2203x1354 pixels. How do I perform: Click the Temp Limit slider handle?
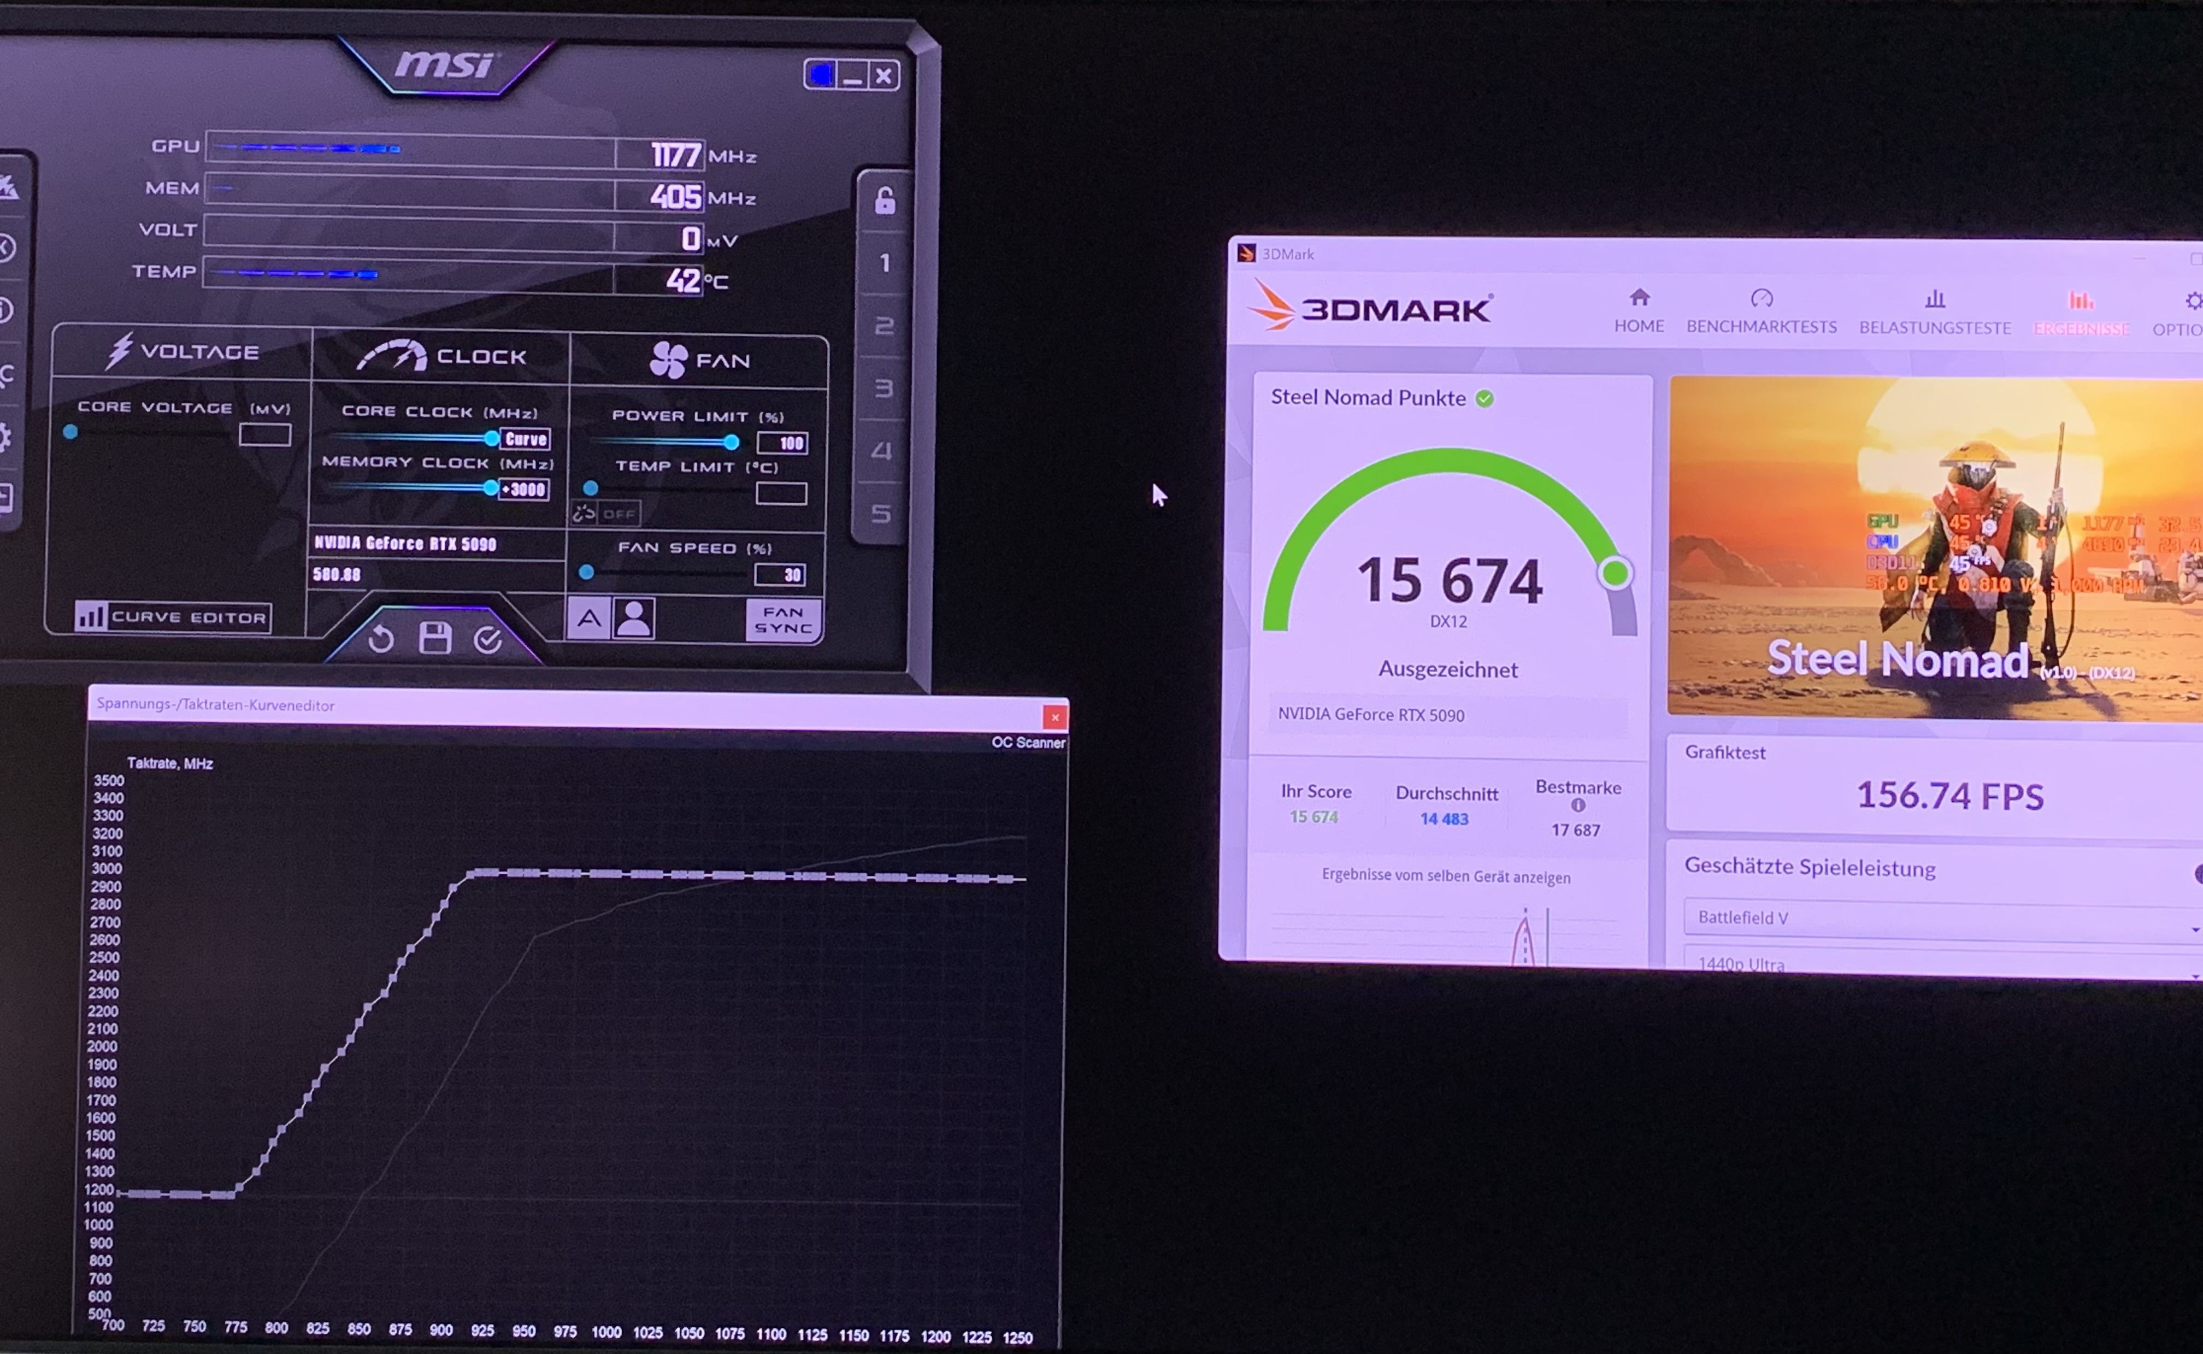tap(591, 488)
